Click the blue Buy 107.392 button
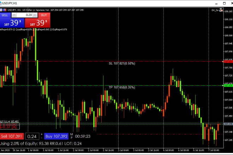 (56, 136)
